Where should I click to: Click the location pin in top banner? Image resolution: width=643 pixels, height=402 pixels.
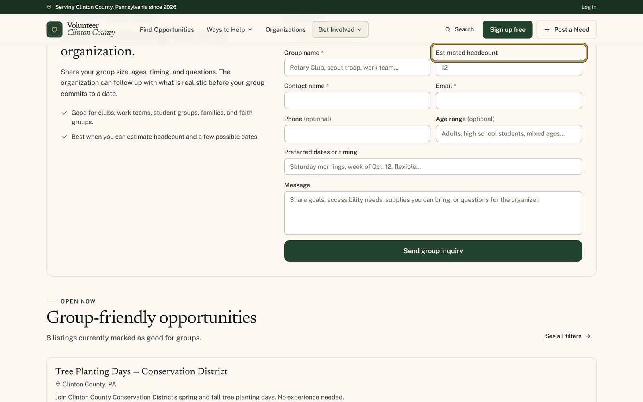49,7
